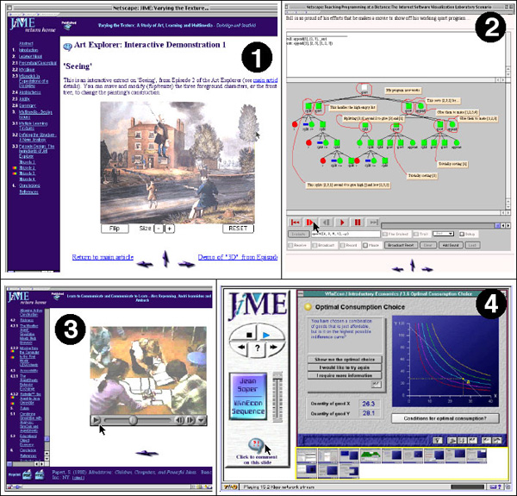Click the rewind-to-start icon in the visualization player
This screenshot has width=517, height=496.
point(296,221)
